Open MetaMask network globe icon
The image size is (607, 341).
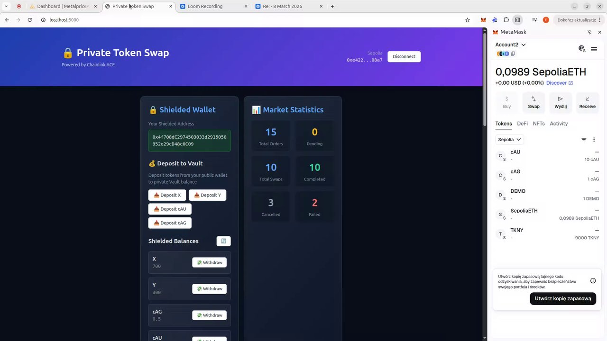(x=582, y=49)
